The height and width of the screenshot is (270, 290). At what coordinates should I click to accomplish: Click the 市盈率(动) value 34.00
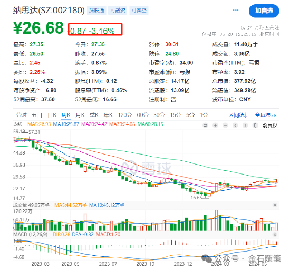pos(186,63)
